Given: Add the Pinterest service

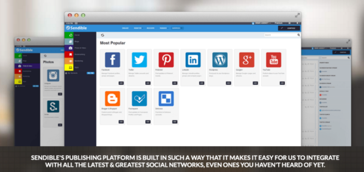Looking at the screenshot, I should pyautogui.click(x=175, y=83).
